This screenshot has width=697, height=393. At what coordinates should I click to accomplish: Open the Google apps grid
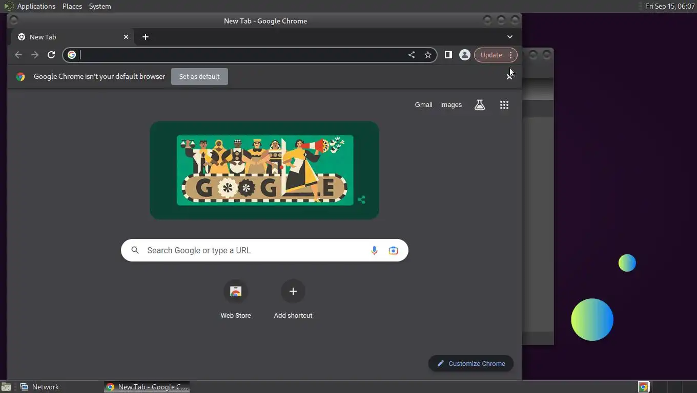point(504,105)
